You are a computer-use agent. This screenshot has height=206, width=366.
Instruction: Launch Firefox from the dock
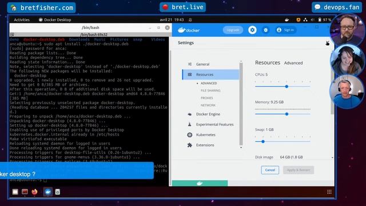click(34, 192)
